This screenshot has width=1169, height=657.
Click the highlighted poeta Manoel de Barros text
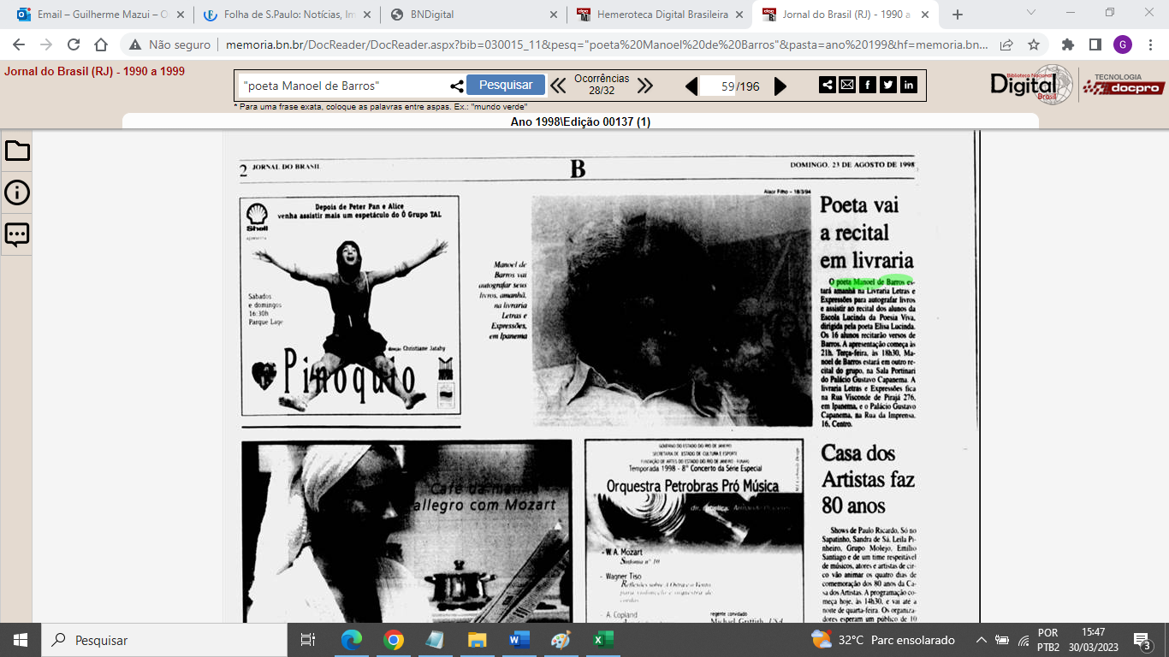point(870,281)
